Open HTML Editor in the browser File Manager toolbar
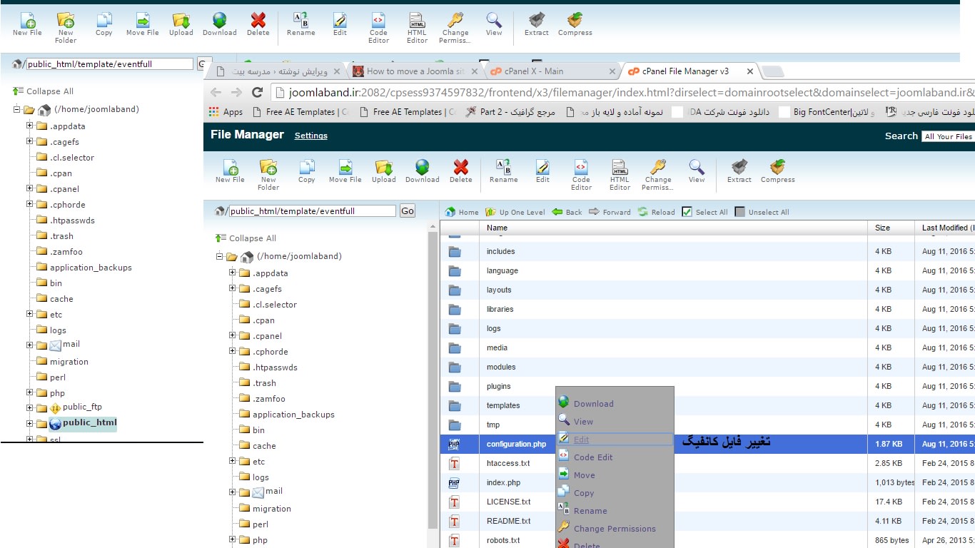This screenshot has height=548, width=975. point(620,174)
